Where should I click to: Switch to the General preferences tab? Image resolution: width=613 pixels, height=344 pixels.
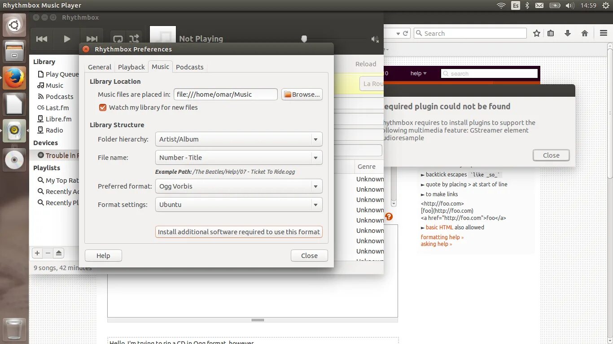coord(100,67)
